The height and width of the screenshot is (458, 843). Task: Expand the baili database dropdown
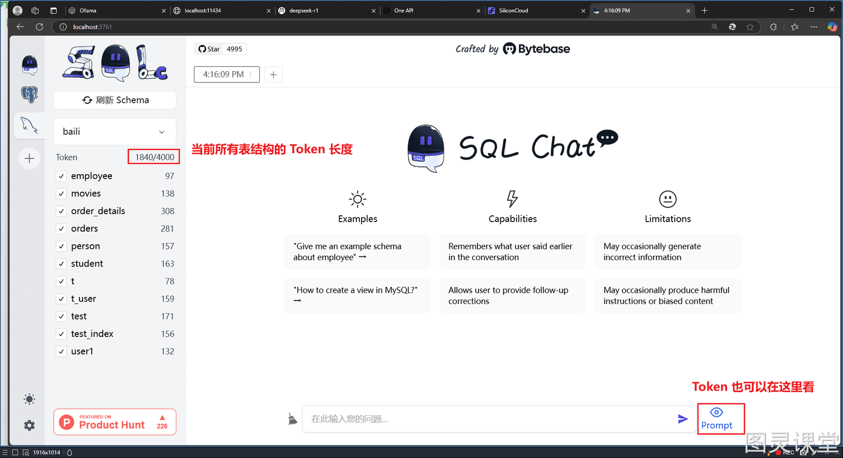(x=115, y=132)
